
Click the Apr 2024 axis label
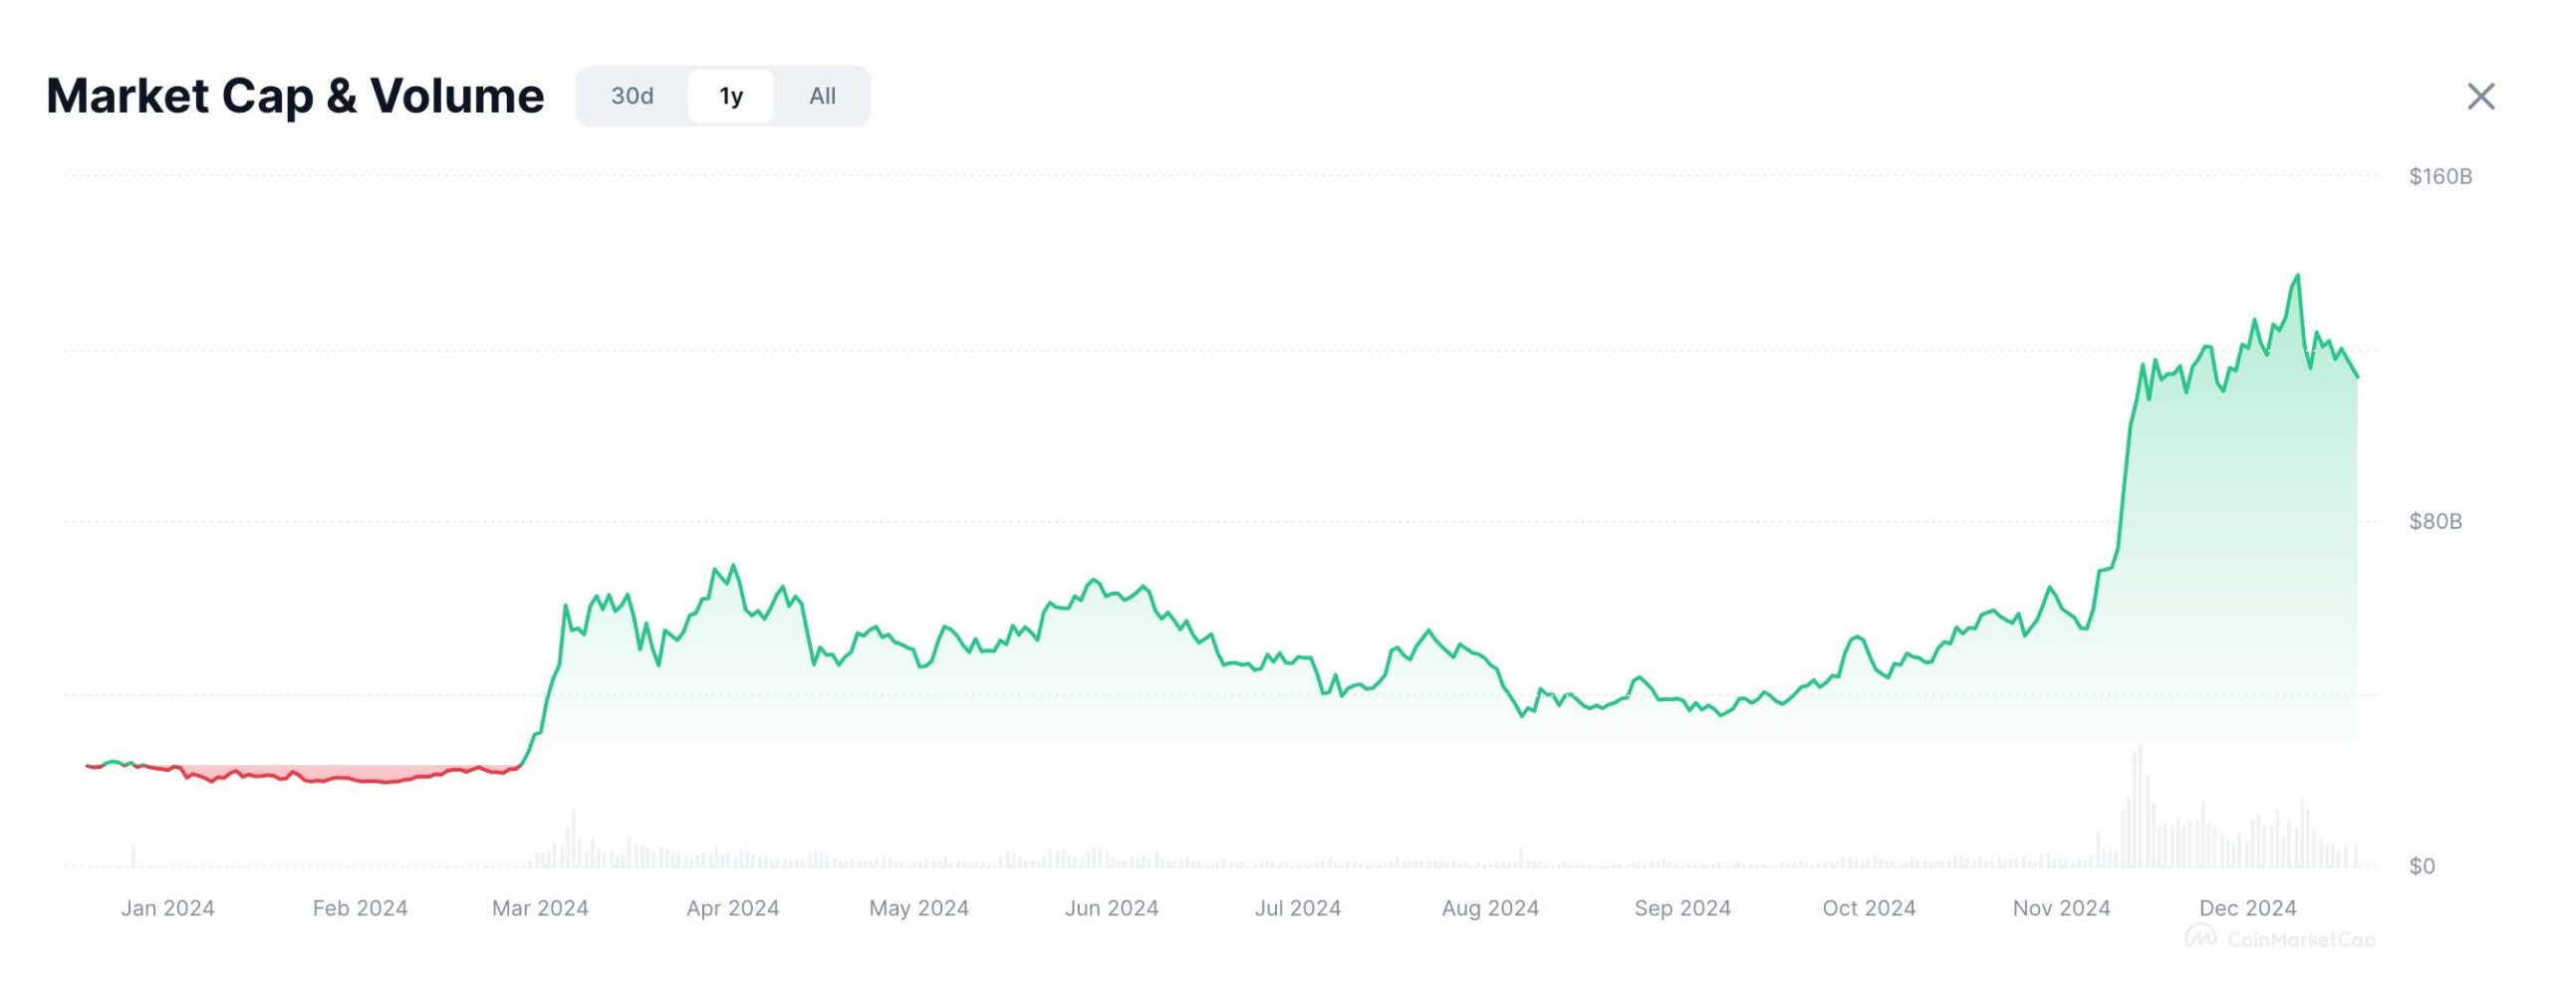coord(732,907)
